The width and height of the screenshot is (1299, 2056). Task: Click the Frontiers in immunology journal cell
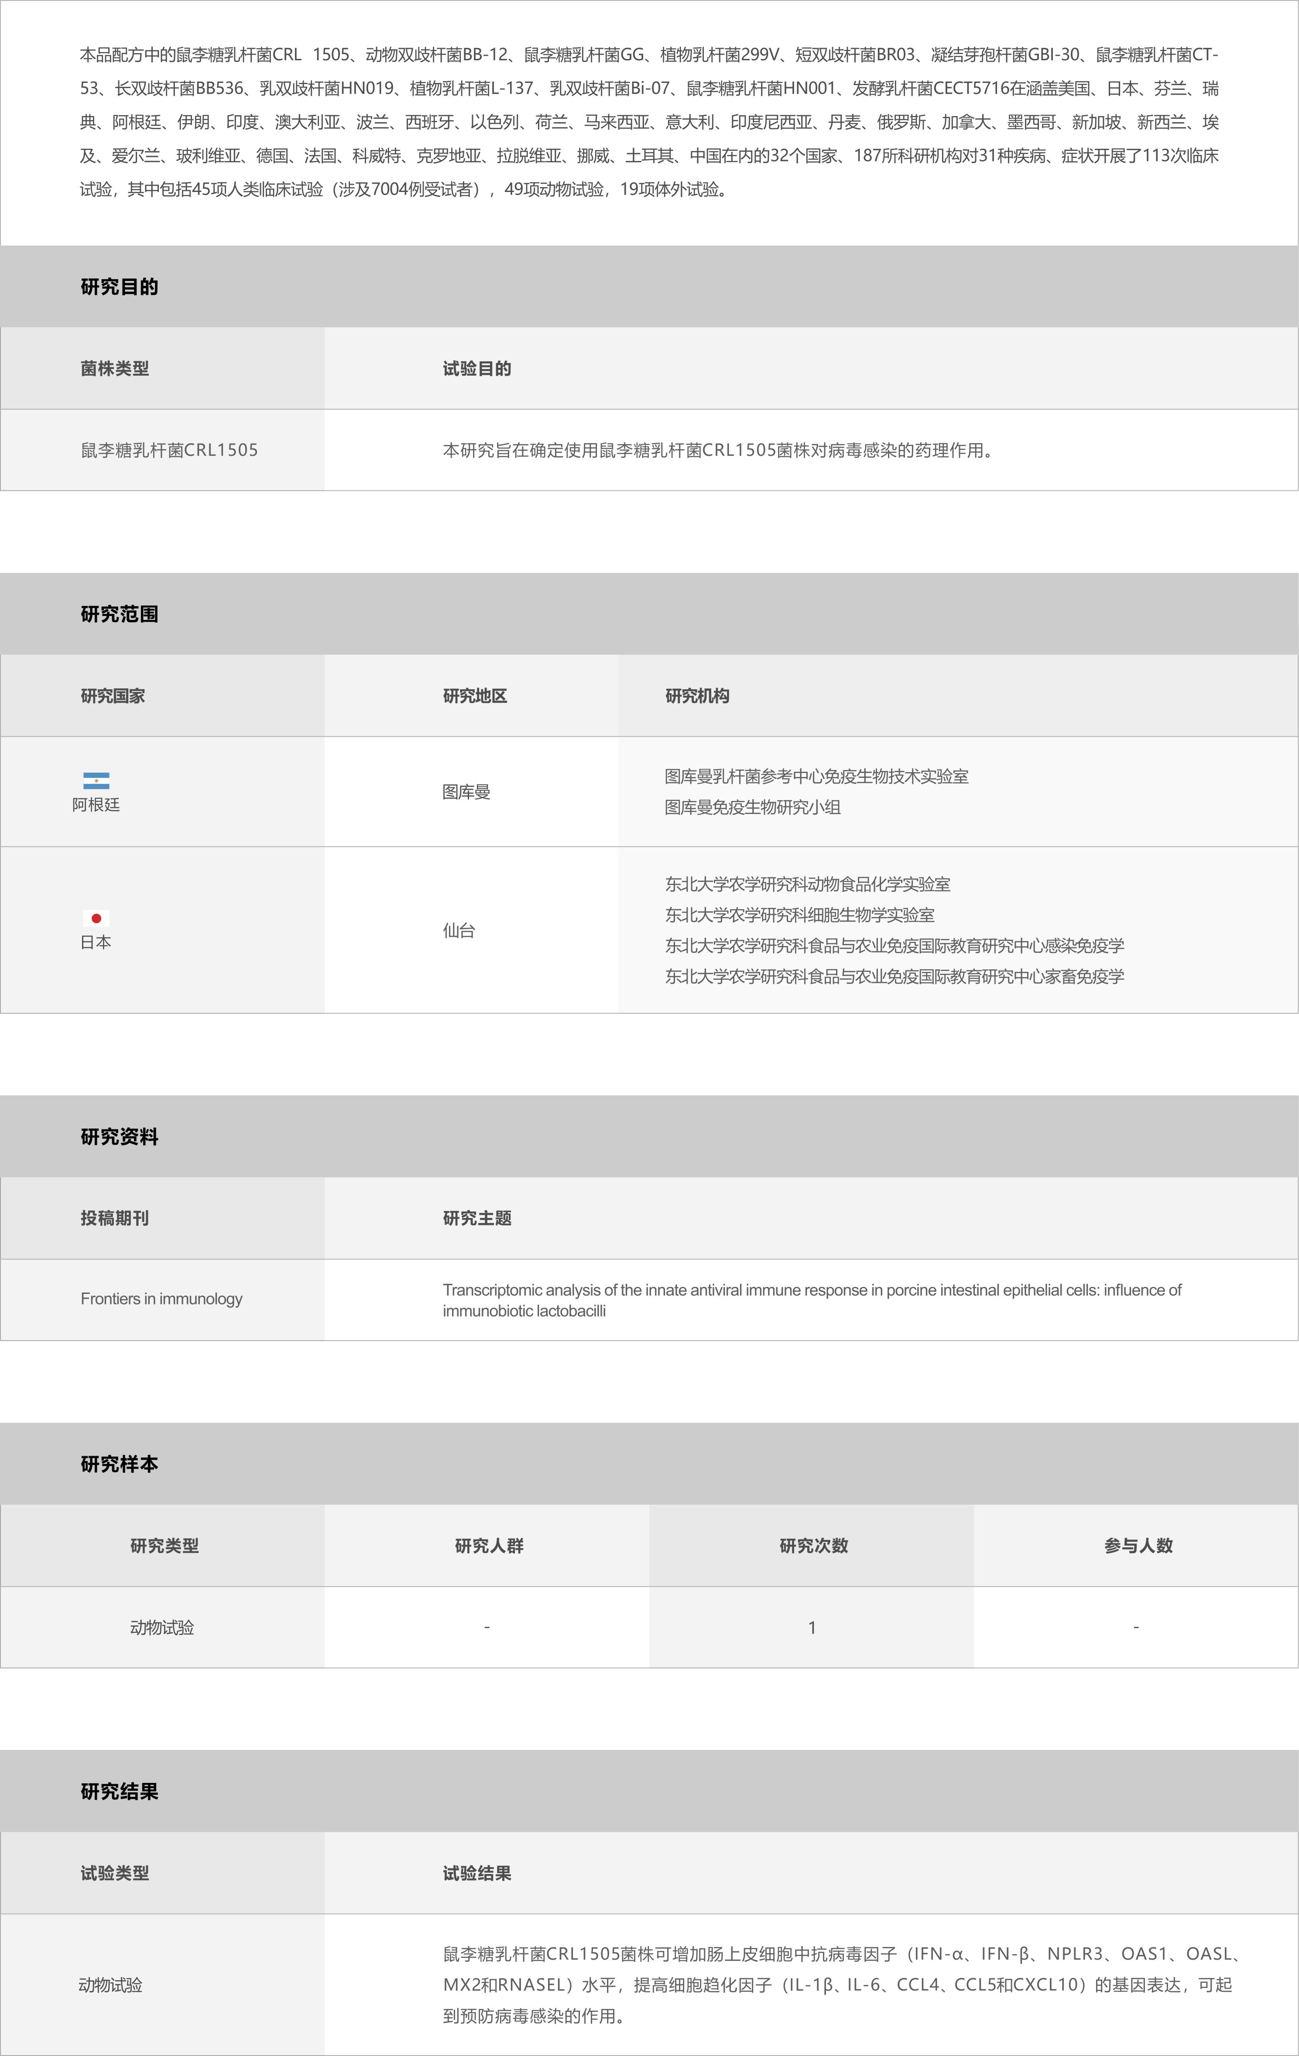[161, 1299]
